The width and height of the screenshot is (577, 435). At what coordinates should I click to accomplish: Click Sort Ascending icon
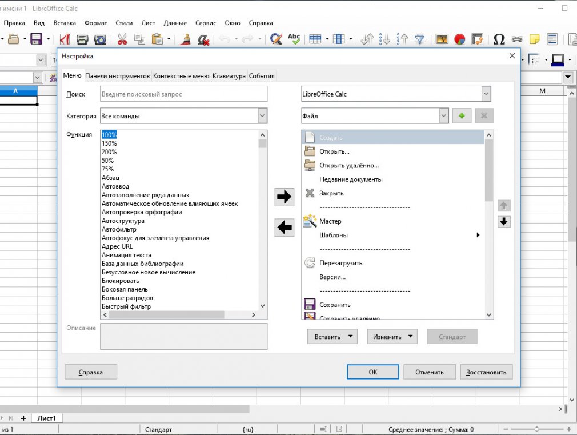click(384, 39)
